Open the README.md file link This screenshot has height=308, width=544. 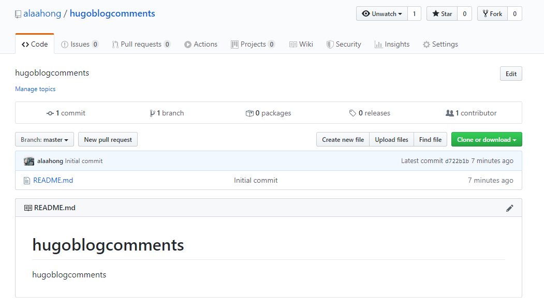click(53, 180)
